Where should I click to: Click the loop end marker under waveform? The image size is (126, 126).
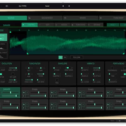(x=123, y=54)
